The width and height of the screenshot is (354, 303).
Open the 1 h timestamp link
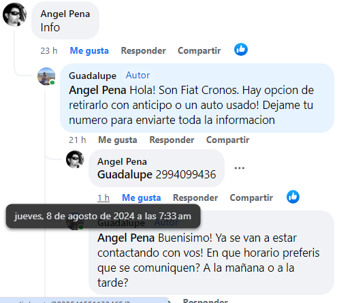(103, 197)
